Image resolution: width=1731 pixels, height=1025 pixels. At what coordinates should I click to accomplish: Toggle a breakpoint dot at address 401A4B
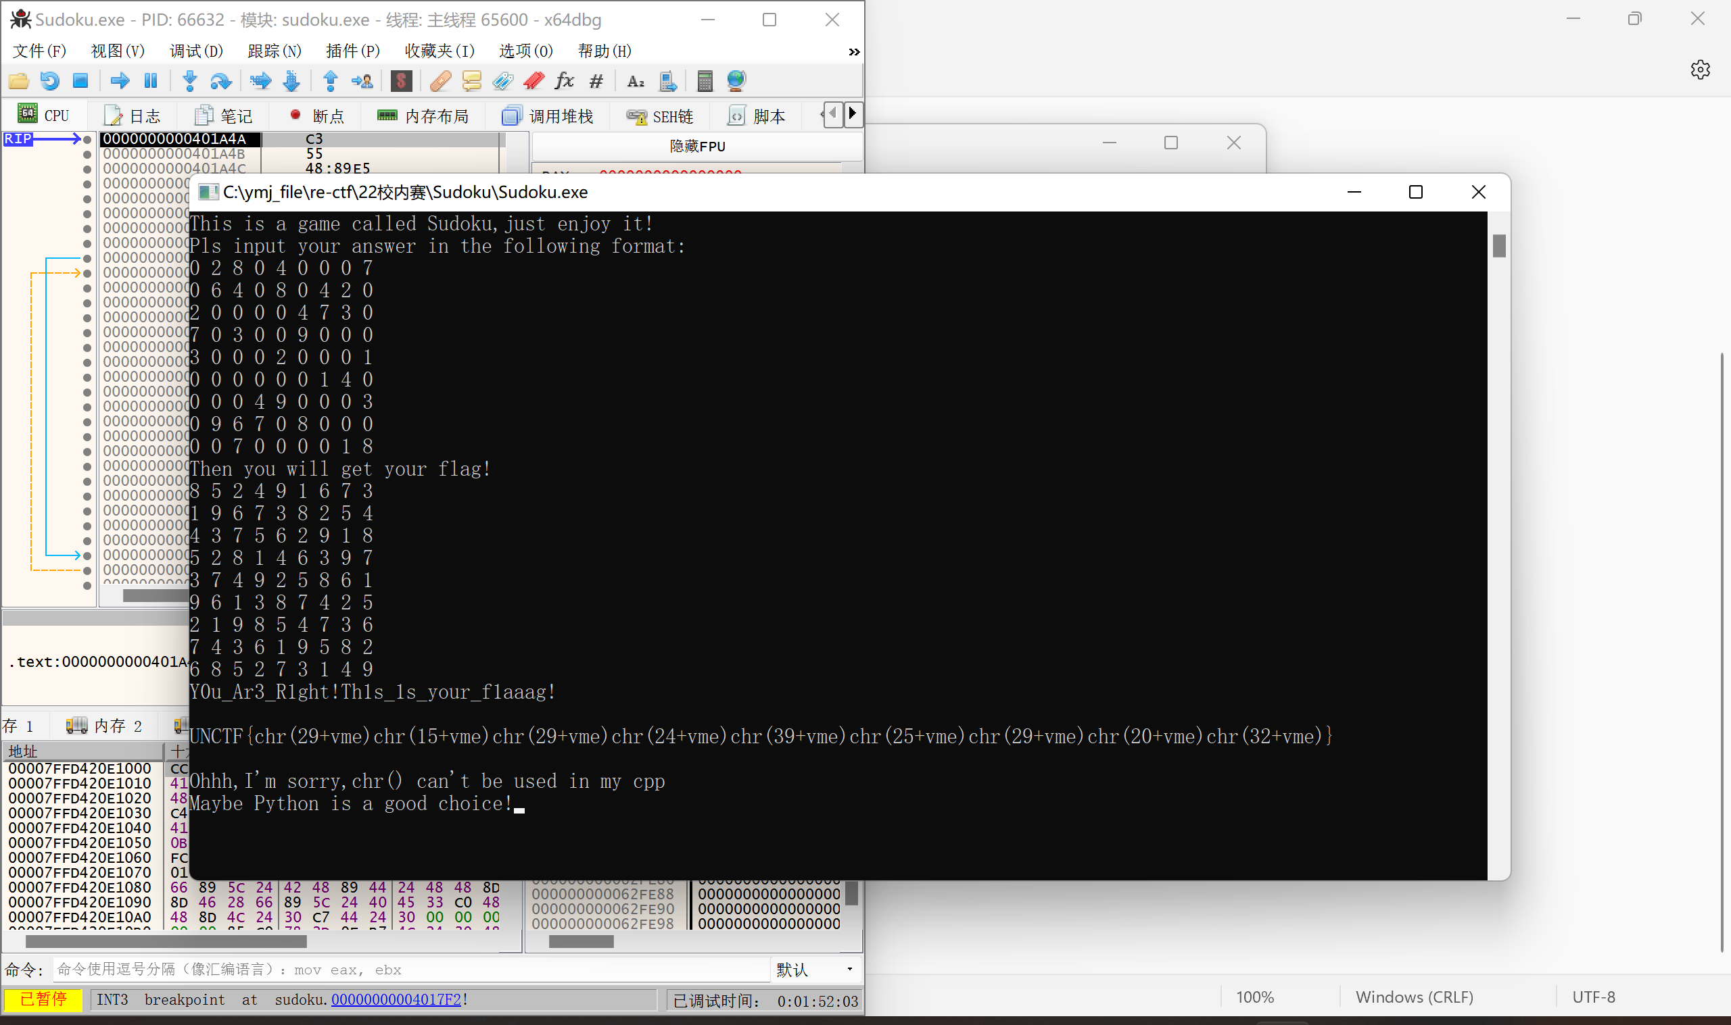click(87, 154)
